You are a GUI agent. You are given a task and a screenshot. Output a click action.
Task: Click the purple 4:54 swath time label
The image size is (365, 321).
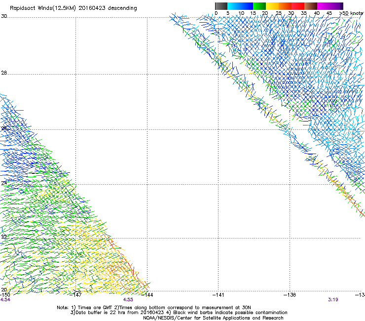click(5, 300)
